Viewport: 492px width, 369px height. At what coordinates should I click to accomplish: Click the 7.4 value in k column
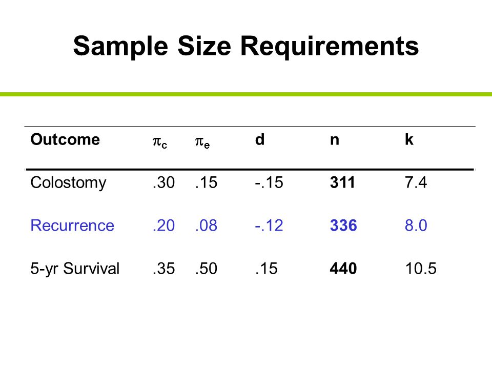tap(416, 182)
